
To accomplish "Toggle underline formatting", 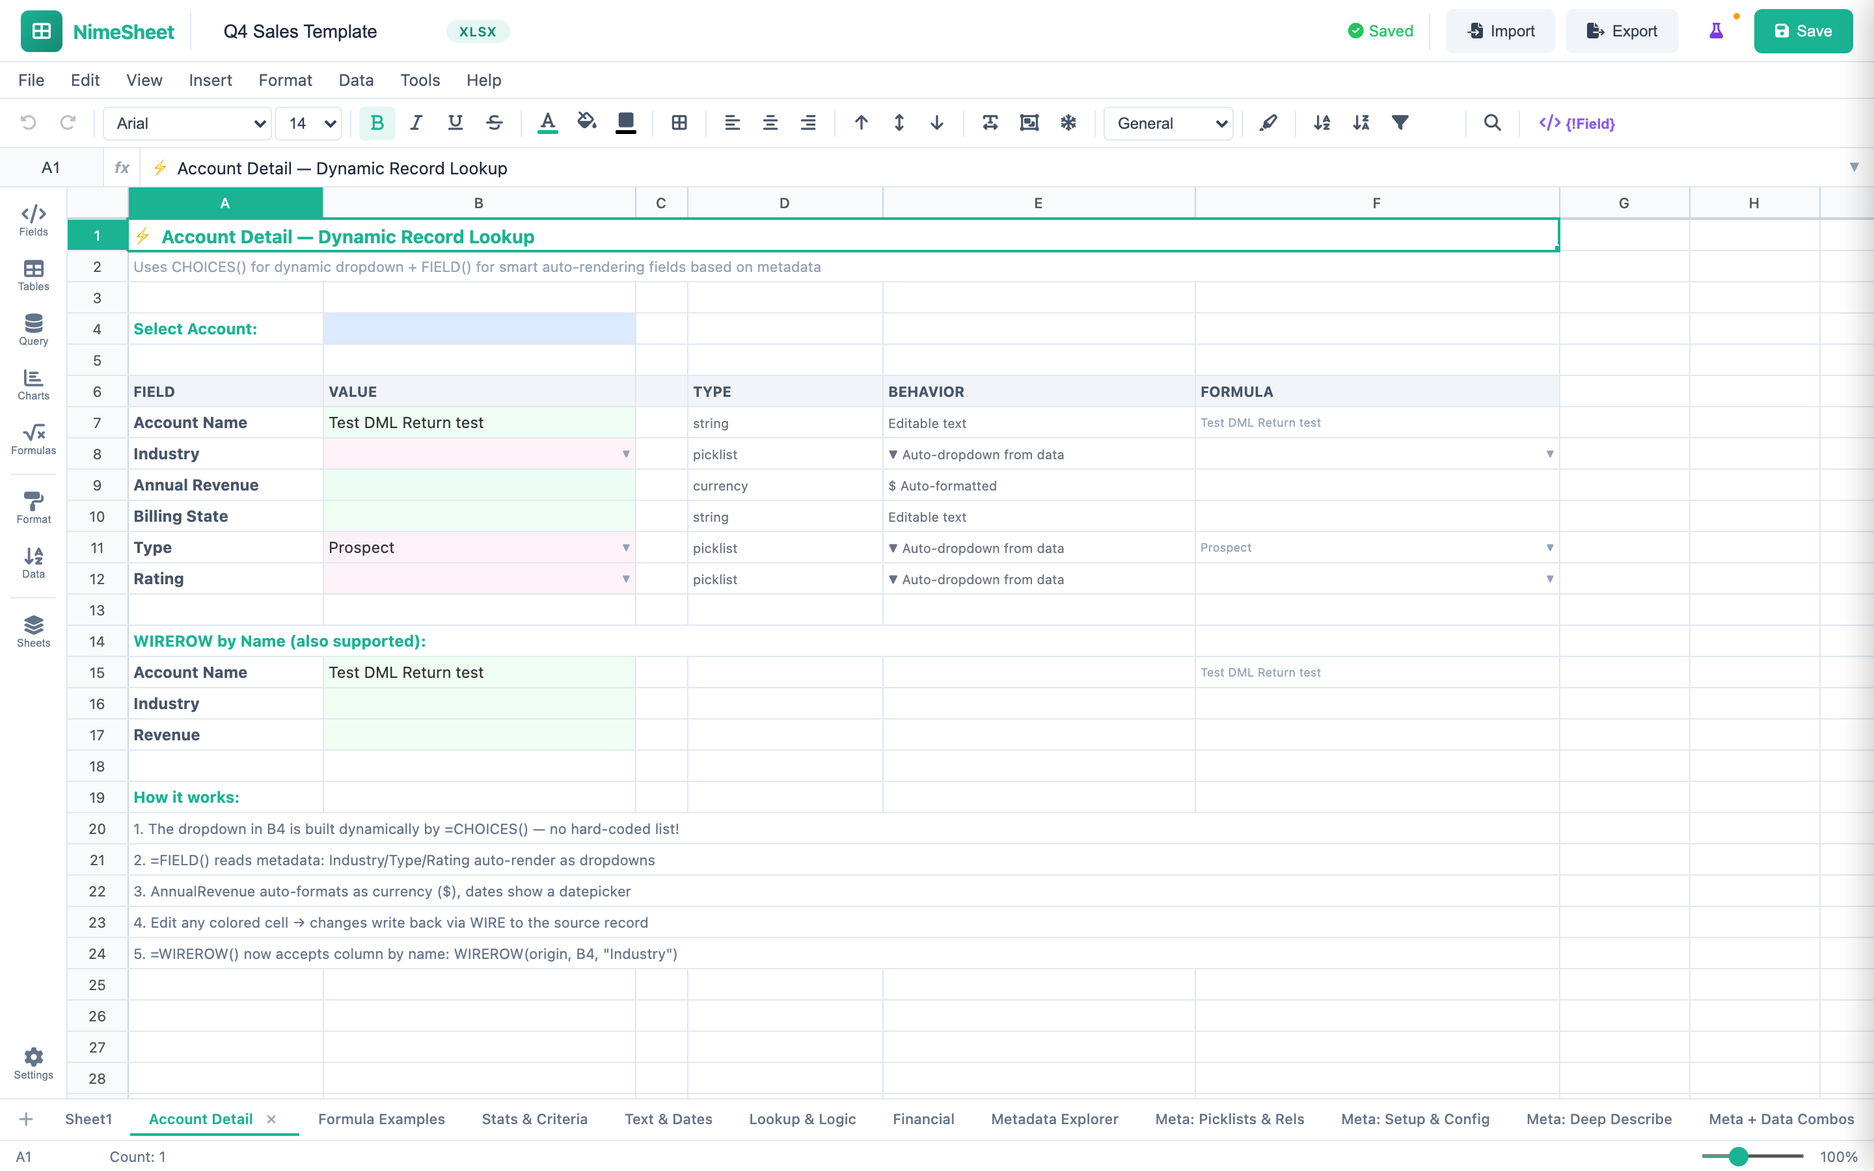I will point(455,122).
